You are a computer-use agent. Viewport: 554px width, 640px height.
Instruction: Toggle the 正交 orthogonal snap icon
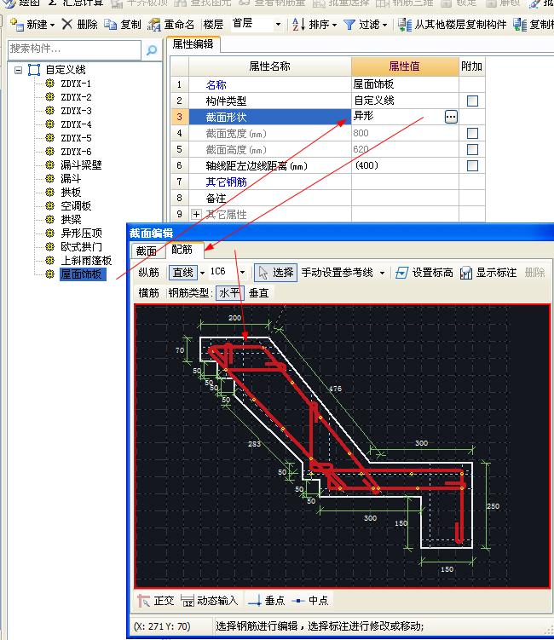[x=143, y=601]
